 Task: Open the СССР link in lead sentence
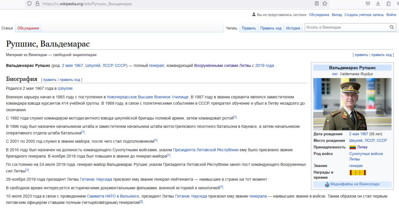click(120, 66)
